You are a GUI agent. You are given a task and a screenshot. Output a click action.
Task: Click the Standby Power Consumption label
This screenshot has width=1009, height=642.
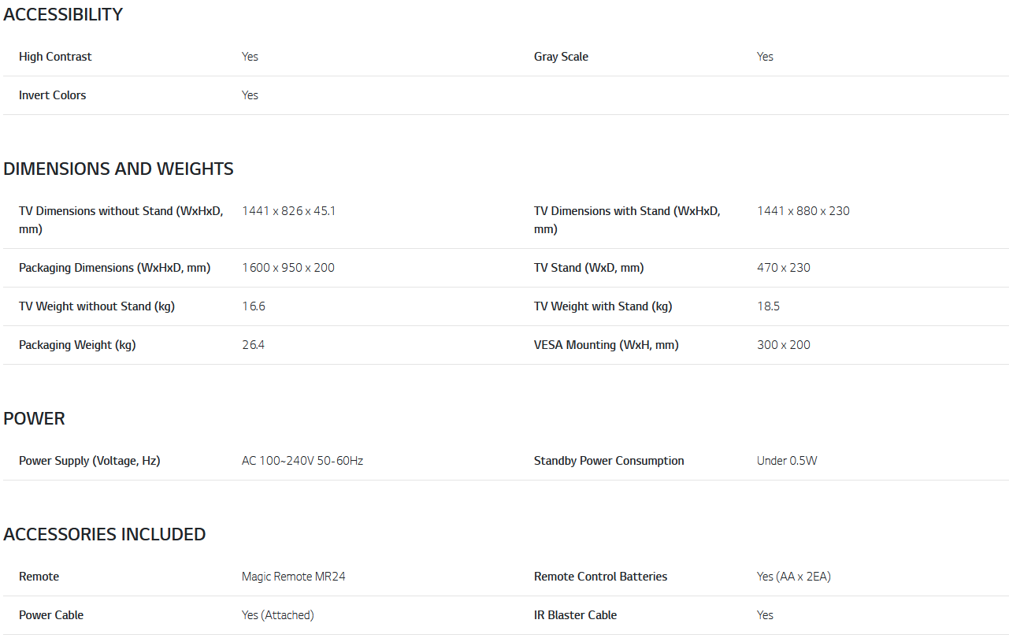pos(609,461)
